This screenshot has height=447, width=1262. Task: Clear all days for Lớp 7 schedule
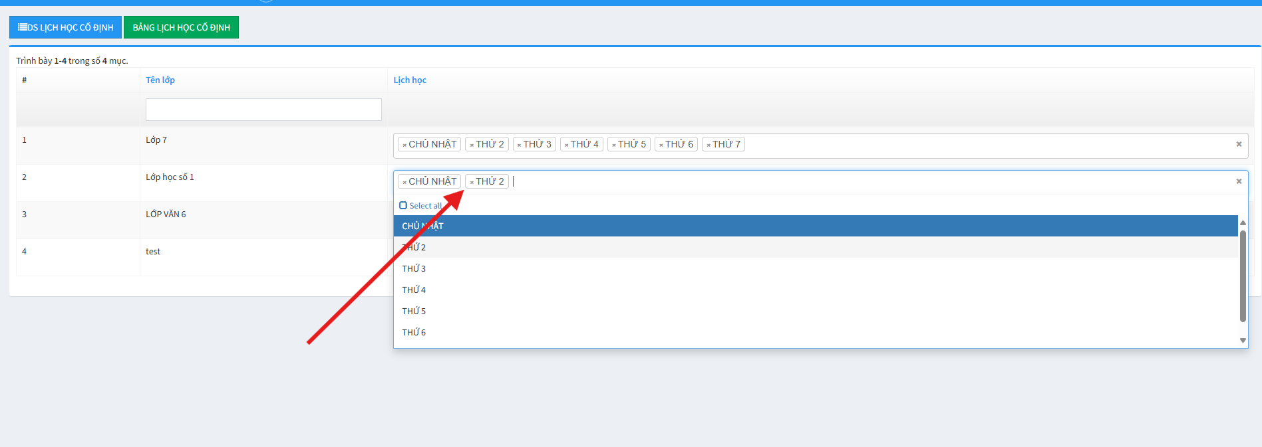point(1239,144)
